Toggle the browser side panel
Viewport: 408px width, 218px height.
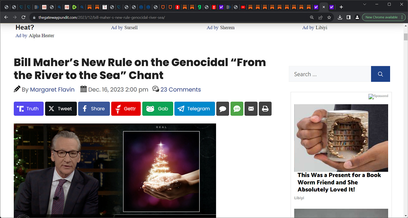(348, 17)
